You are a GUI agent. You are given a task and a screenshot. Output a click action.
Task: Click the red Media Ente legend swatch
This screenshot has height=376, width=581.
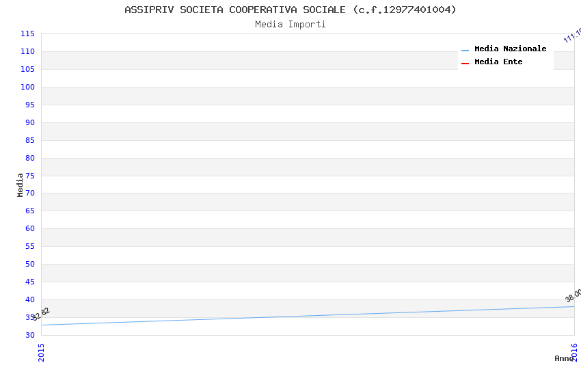465,64
